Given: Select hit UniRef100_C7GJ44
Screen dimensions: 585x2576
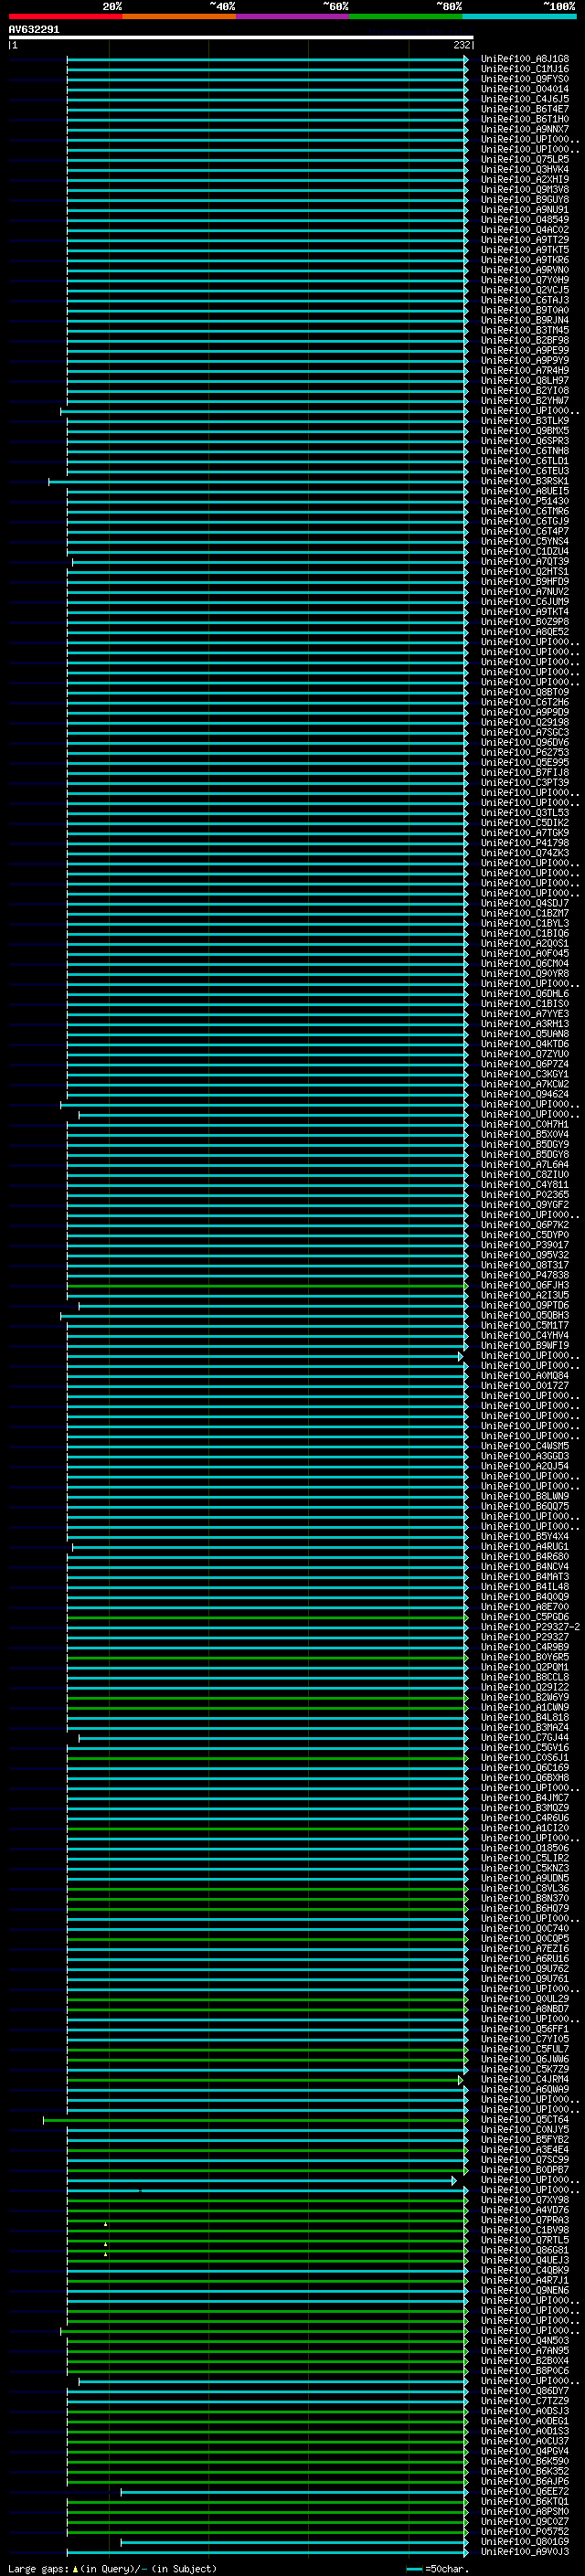Looking at the screenshot, I should [524, 1738].
